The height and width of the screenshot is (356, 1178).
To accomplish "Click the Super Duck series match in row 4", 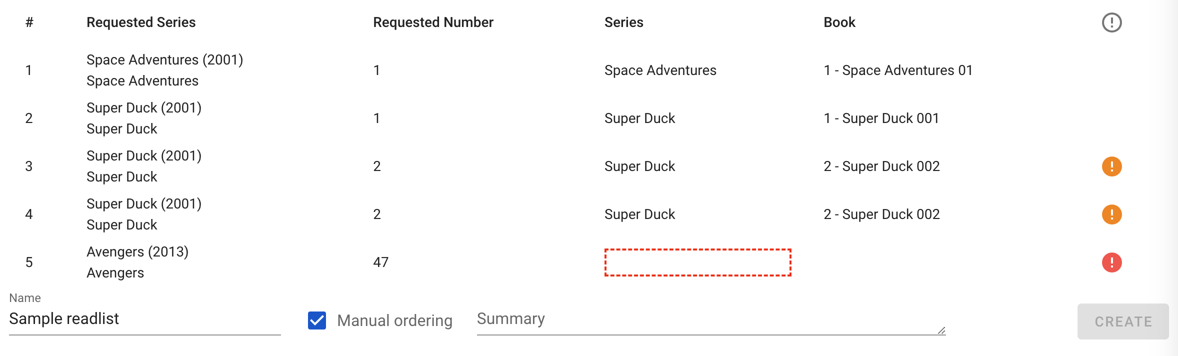I will [639, 214].
